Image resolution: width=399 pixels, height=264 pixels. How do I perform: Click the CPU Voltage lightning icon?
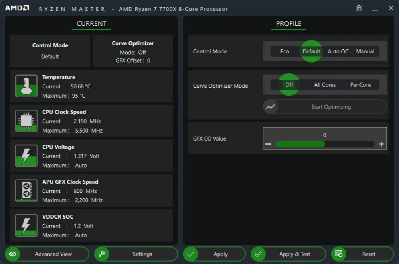26,156
